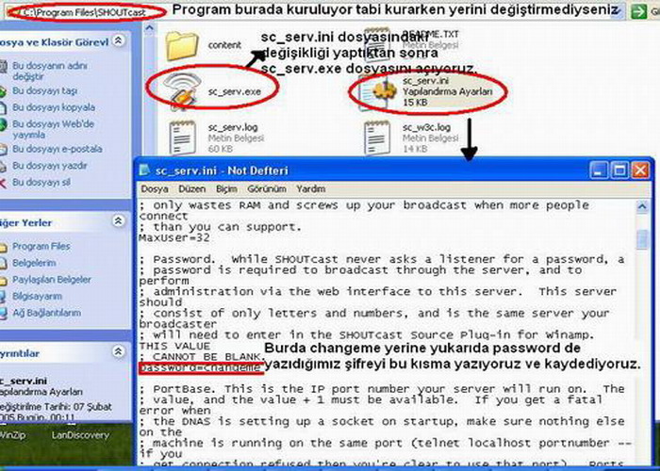Open the Dosya menu in Notepad
The height and width of the screenshot is (471, 660).
tap(155, 189)
